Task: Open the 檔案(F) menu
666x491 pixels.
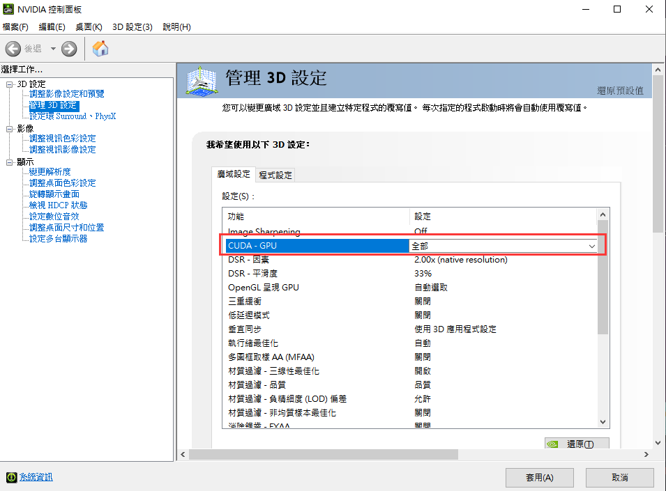Action: (15, 27)
